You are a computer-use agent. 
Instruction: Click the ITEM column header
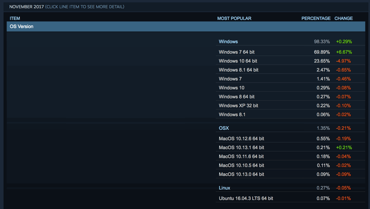tap(15, 18)
